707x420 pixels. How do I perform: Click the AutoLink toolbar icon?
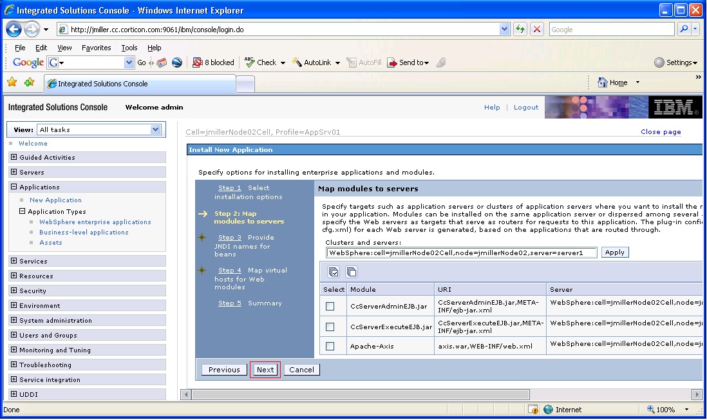pyautogui.click(x=297, y=62)
